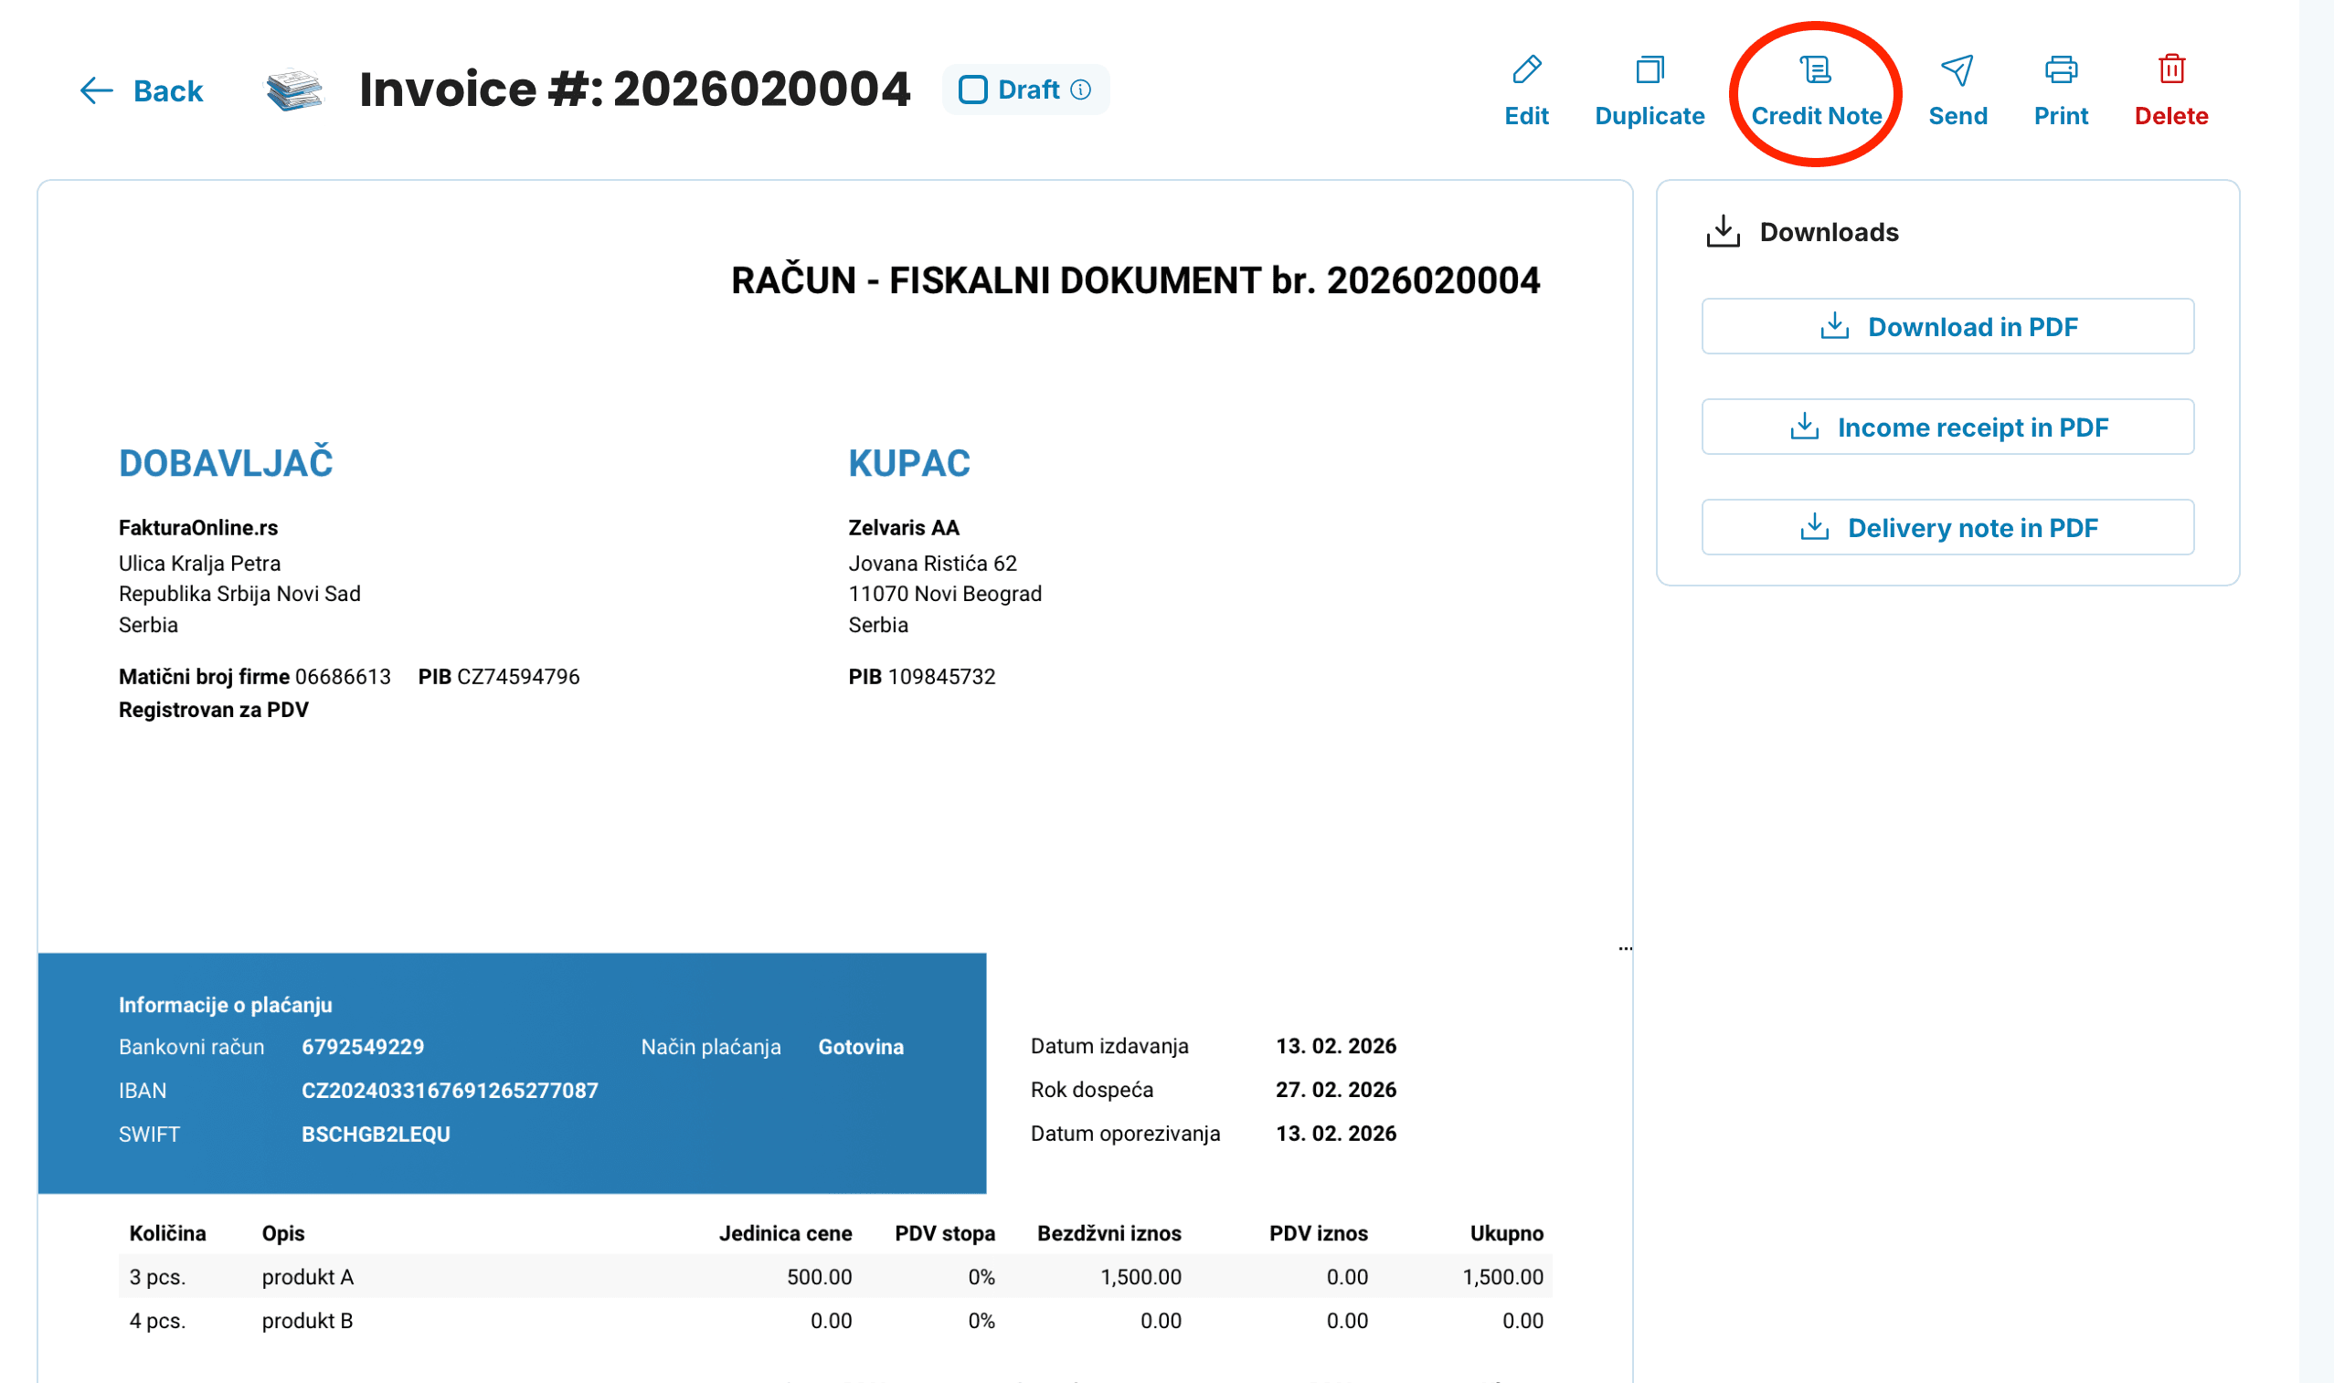
Task: Click the info icon next to Draft
Action: (x=1079, y=90)
